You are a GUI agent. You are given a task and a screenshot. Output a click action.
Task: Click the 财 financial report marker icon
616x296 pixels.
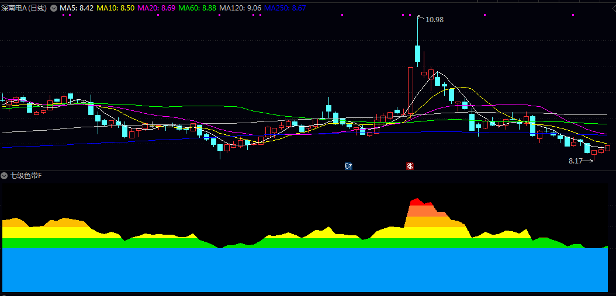[348, 166]
